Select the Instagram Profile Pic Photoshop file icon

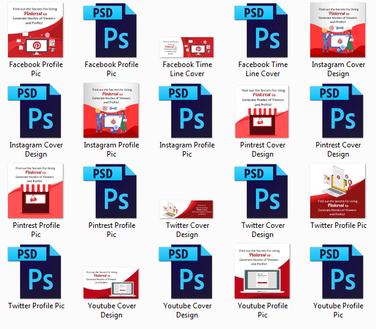click(186, 111)
